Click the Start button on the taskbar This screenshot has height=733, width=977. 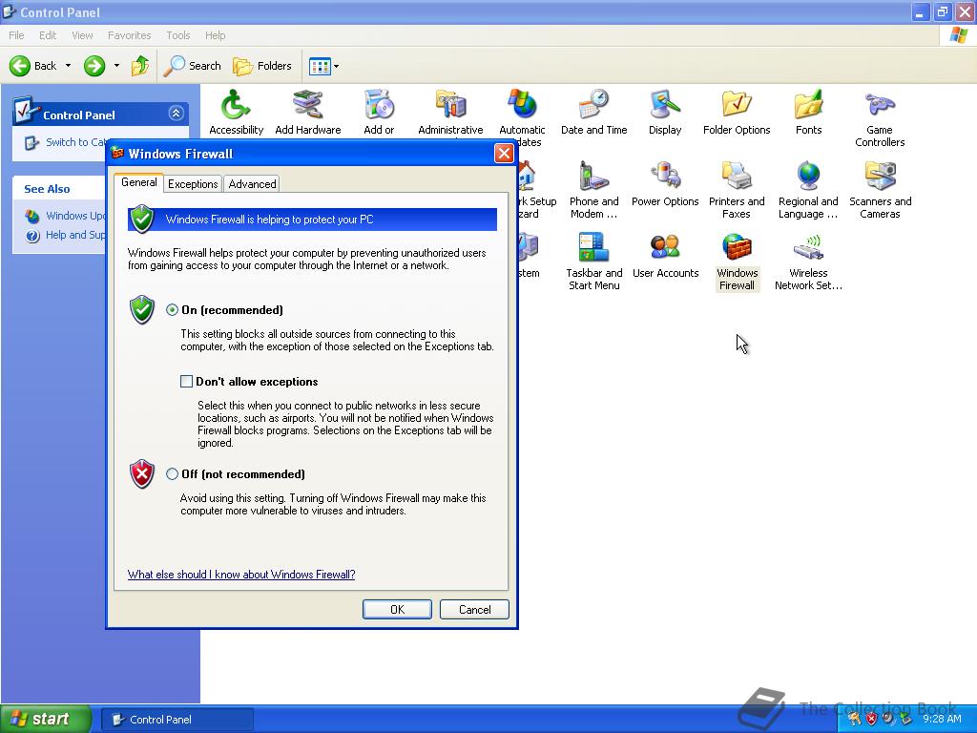(45, 719)
